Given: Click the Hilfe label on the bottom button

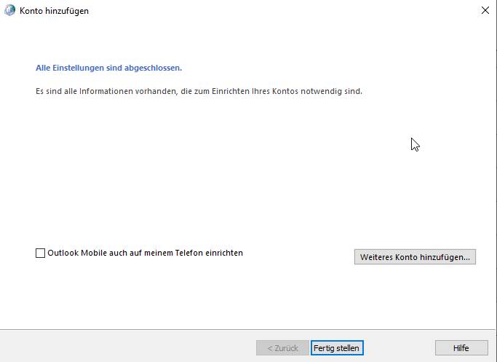Looking at the screenshot, I should pyautogui.click(x=461, y=348).
